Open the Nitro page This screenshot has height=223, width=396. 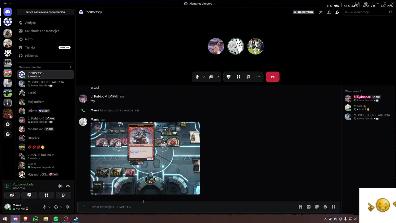coord(45,39)
